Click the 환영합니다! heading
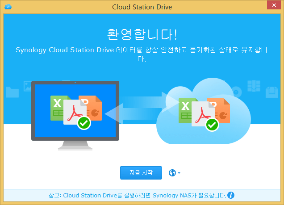Image resolution: width=284 pixels, height=205 pixels. pos(142,34)
